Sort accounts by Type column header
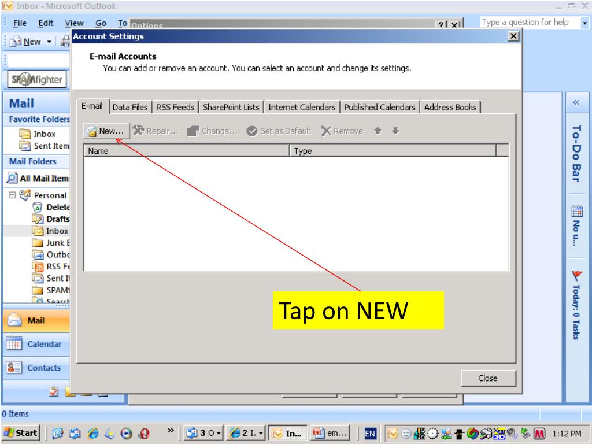 click(393, 151)
